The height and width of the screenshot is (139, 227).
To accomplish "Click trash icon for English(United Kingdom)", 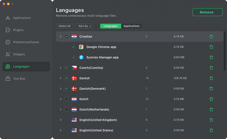I will [211, 120].
